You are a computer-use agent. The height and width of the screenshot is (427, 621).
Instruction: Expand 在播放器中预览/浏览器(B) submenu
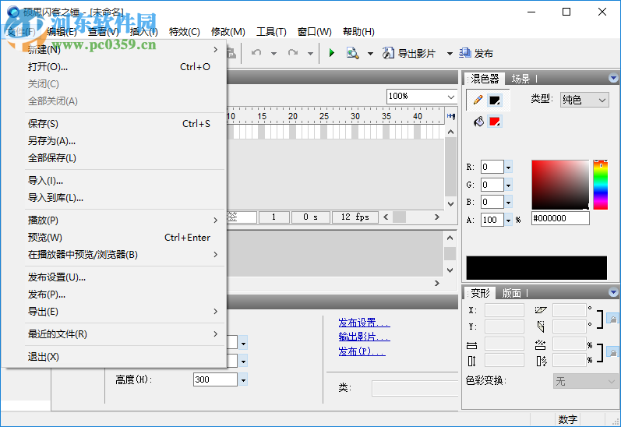tap(125, 254)
